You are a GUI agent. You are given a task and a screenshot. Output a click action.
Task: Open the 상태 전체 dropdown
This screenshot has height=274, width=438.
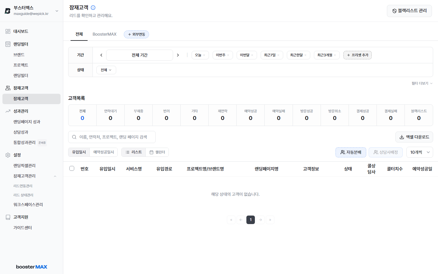(106, 70)
